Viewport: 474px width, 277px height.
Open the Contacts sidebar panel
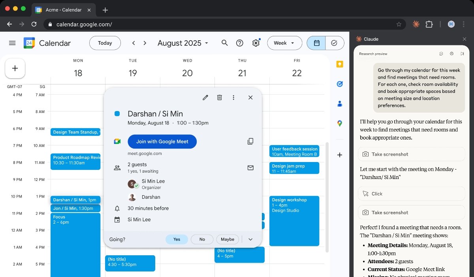[x=339, y=103]
